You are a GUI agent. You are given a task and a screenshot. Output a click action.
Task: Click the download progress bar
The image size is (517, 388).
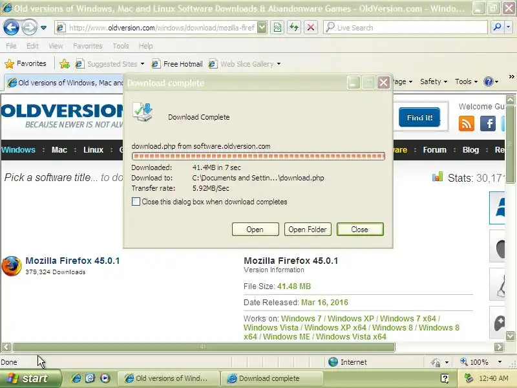point(258,156)
